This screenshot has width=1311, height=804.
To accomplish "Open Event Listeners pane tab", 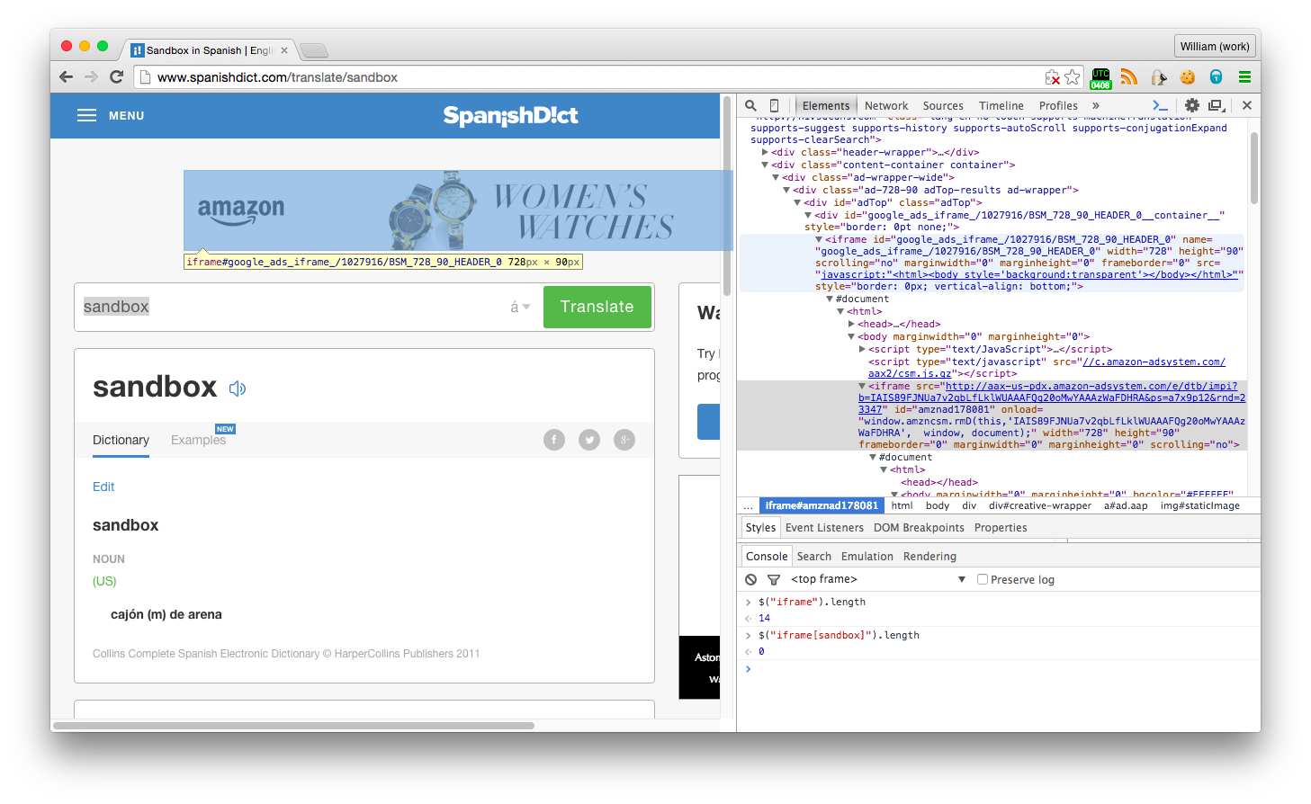I will click(x=824, y=528).
